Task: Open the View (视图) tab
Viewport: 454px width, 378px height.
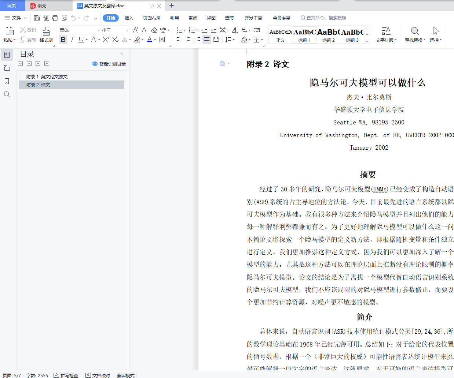Action: [x=211, y=18]
